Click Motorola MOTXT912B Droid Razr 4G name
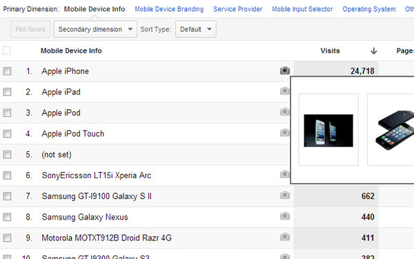The height and width of the screenshot is (259, 414). coord(107,238)
